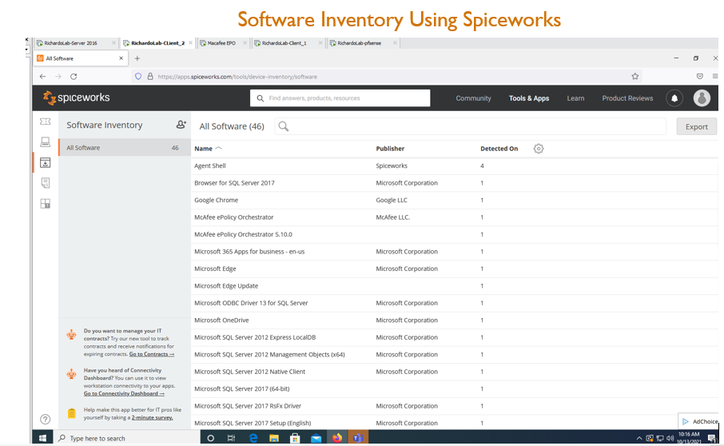The height and width of the screenshot is (446, 724).
Task: Open the contracts sidebar icon
Action: point(46,183)
